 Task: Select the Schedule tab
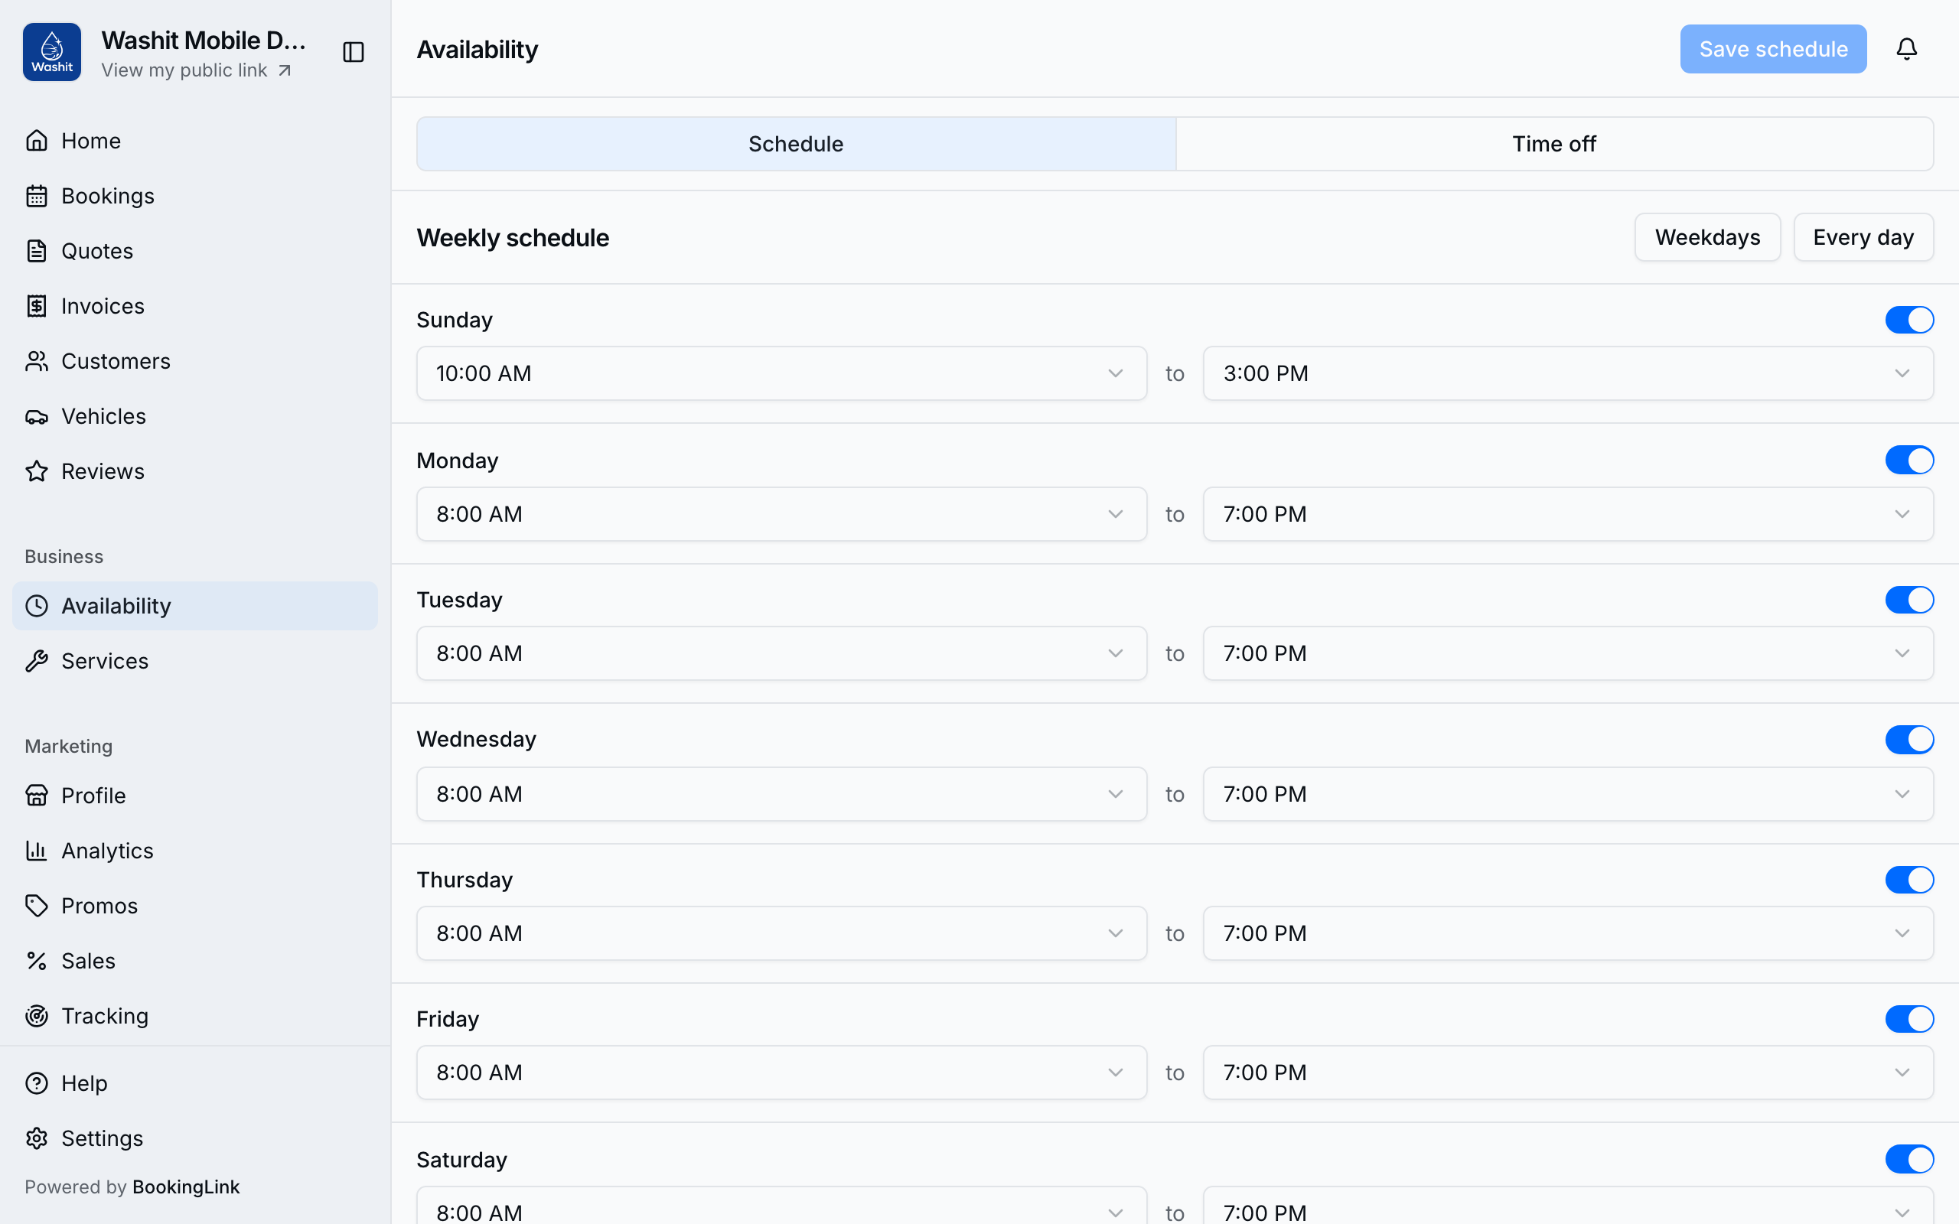pos(796,144)
